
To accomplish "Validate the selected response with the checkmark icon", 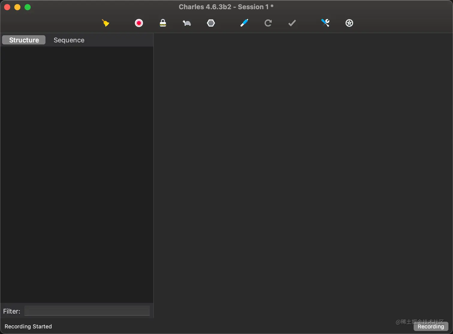I will tap(292, 23).
